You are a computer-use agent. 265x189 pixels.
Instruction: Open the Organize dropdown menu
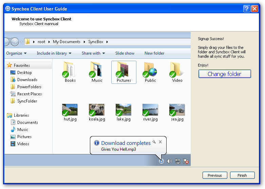[16, 53]
